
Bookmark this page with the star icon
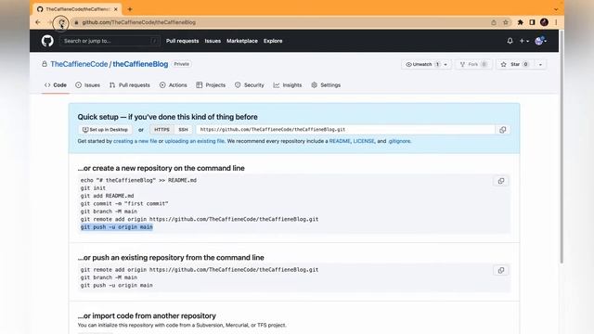click(x=505, y=22)
